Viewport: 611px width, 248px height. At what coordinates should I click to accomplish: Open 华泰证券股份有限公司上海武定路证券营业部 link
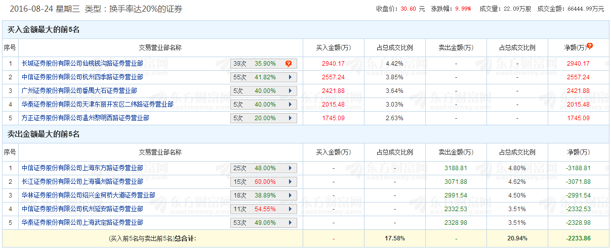point(82,223)
